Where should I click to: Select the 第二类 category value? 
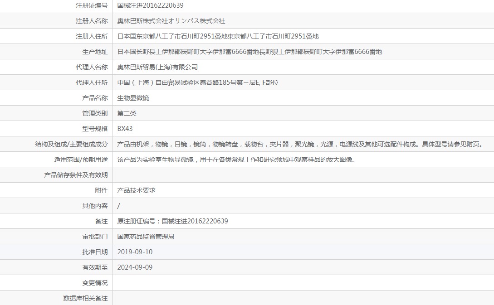(127, 113)
